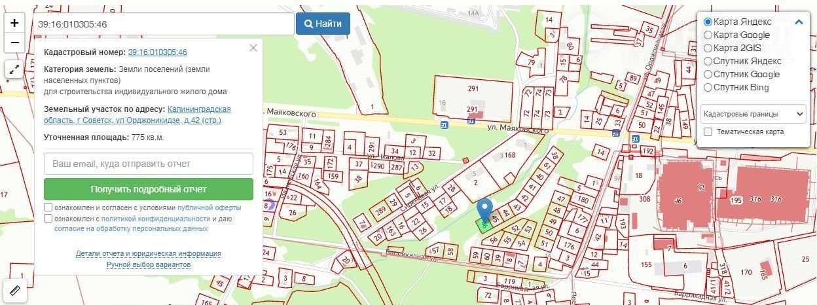Check the privacy policy consent checkbox

tap(48, 219)
